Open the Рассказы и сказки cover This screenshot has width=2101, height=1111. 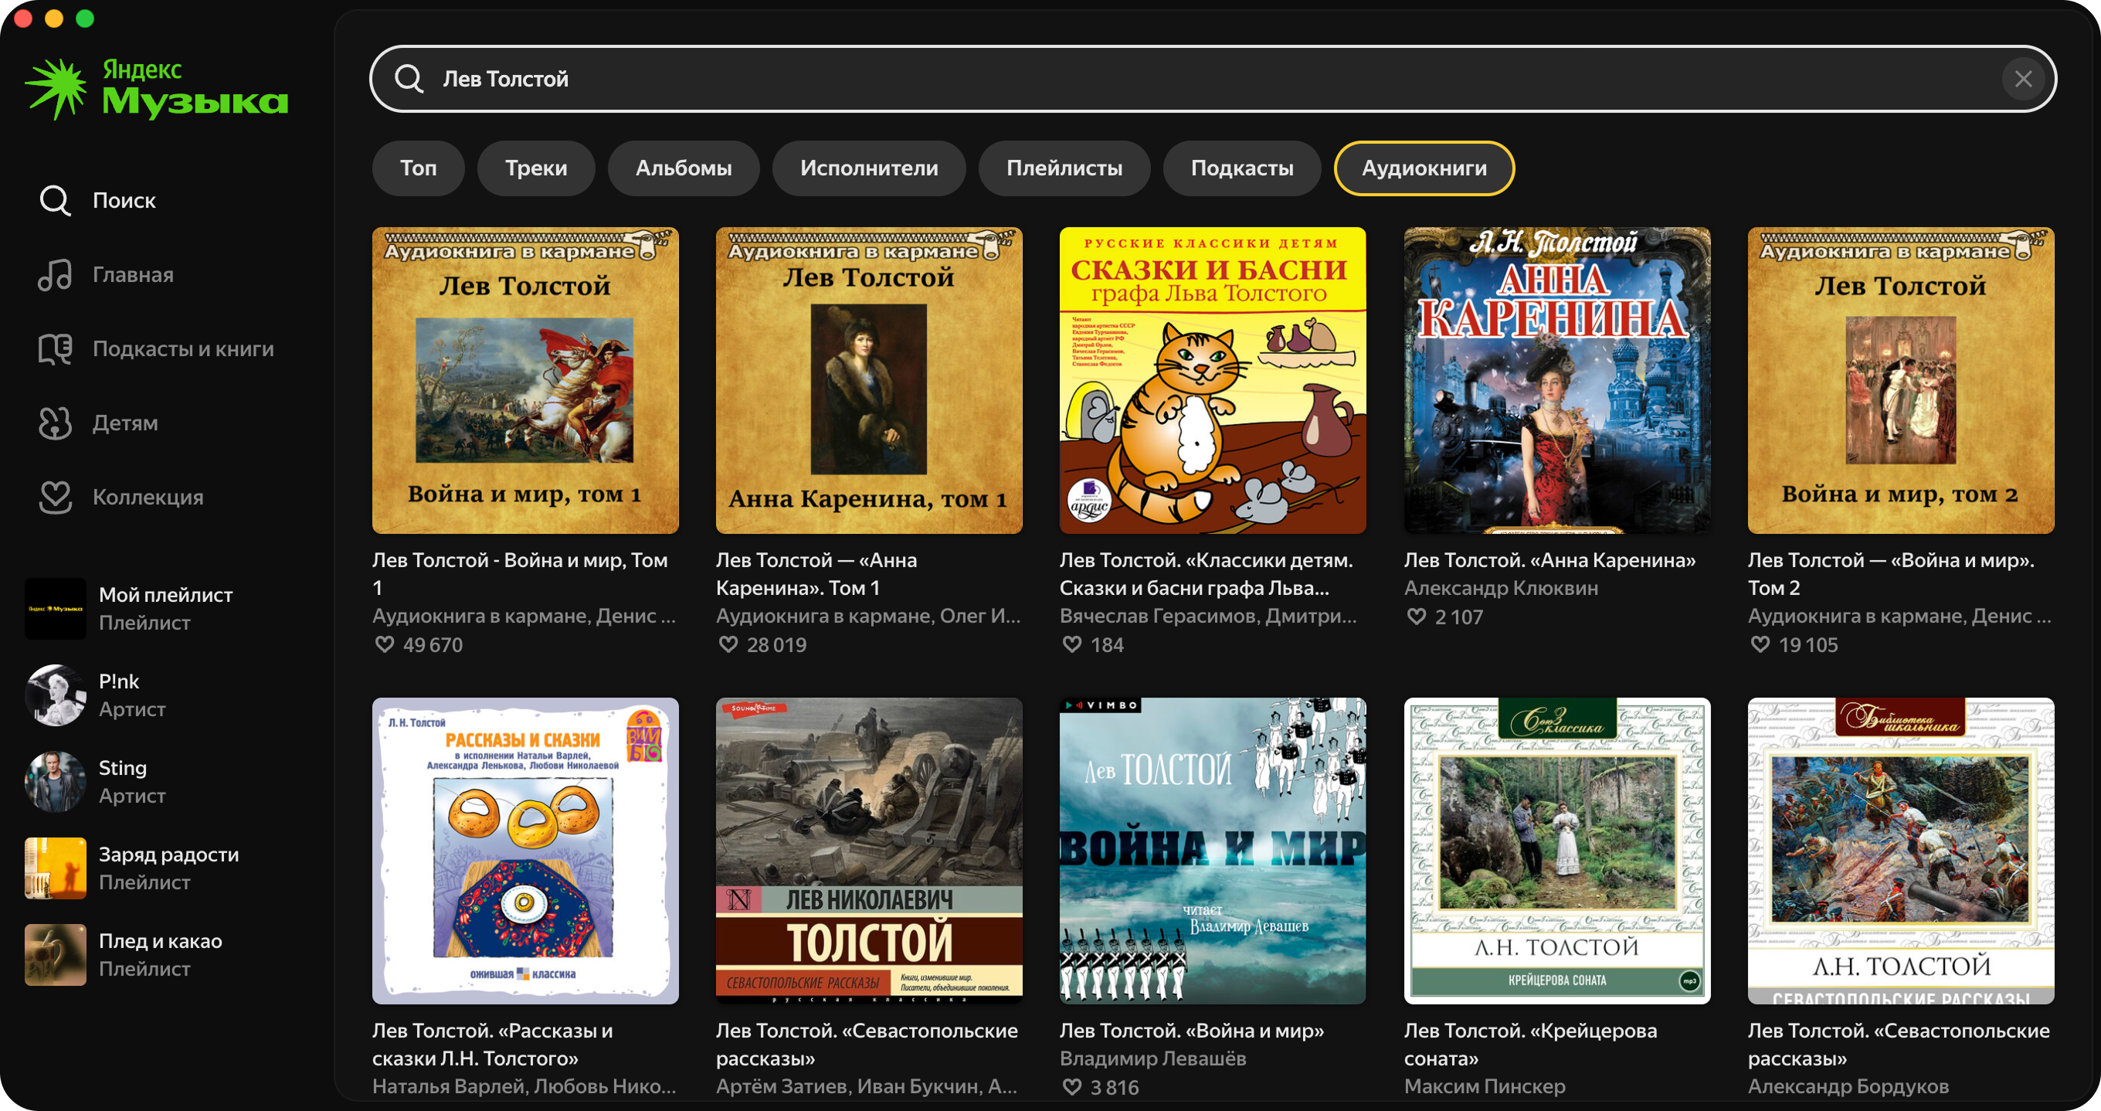tap(525, 851)
